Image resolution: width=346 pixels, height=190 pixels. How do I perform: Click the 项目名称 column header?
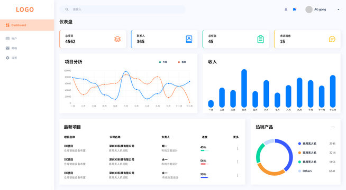[69, 137]
